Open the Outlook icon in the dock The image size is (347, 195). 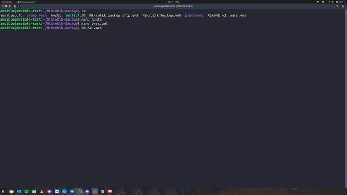[19, 191]
